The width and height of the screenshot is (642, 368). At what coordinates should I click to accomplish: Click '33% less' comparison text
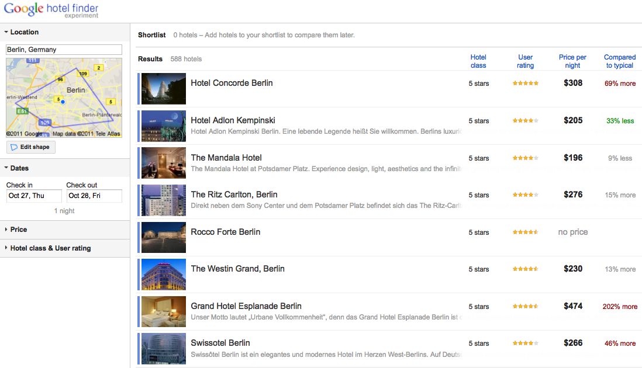point(620,120)
